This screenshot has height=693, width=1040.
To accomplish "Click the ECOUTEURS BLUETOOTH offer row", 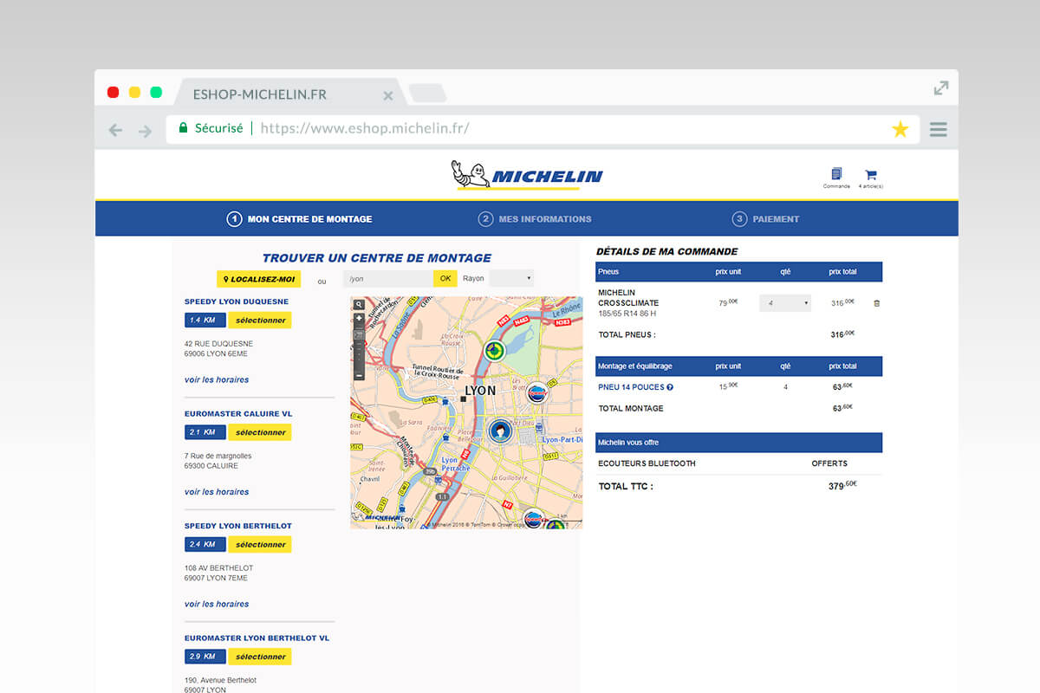I will click(738, 463).
